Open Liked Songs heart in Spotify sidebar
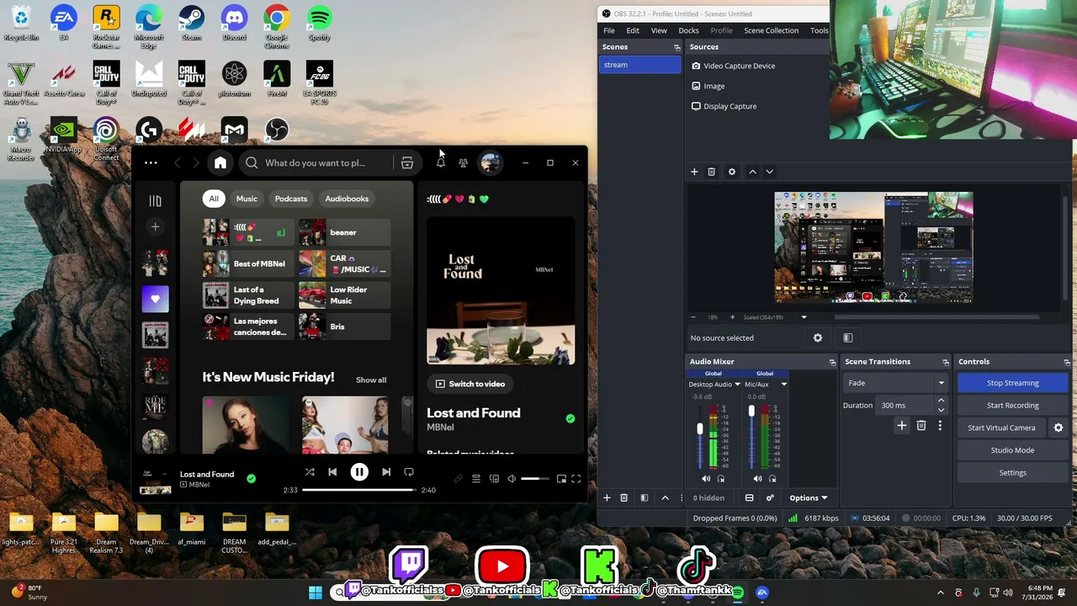 [x=155, y=299]
